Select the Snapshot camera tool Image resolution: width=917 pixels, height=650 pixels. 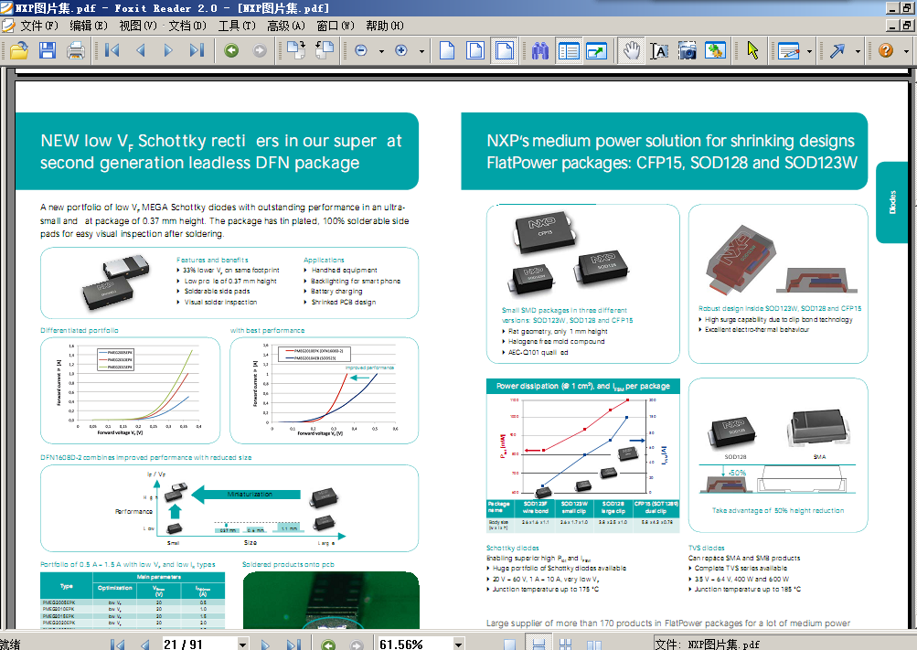pyautogui.click(x=688, y=51)
